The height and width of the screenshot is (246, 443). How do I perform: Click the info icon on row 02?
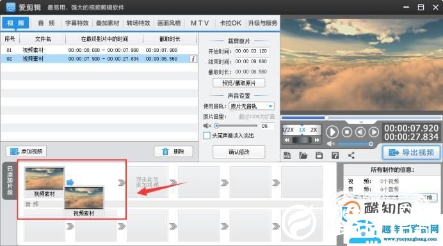tap(193, 59)
